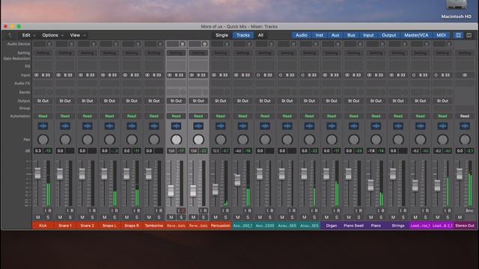Viewport: 479px width, 269px height.
Task: Toggle the Master/VCA filter button
Action: point(416,35)
